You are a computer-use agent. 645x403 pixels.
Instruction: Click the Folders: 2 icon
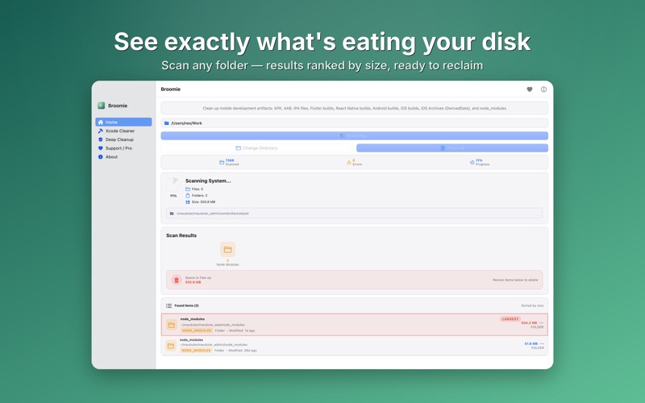pyautogui.click(x=188, y=196)
